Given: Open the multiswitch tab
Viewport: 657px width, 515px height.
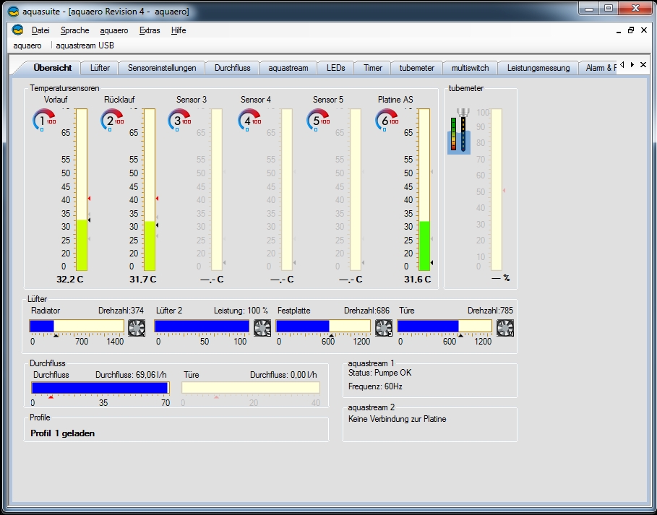Looking at the screenshot, I should [470, 68].
